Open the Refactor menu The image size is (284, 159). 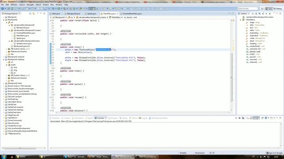14,5
